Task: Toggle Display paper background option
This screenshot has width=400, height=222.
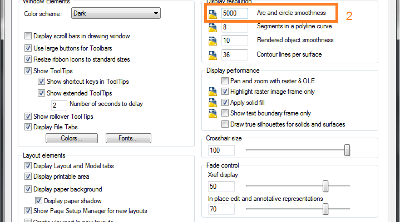Action: click(x=28, y=189)
